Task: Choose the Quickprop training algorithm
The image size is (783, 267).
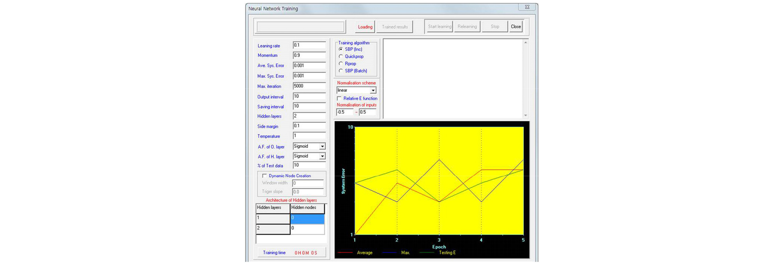Action: tap(341, 57)
